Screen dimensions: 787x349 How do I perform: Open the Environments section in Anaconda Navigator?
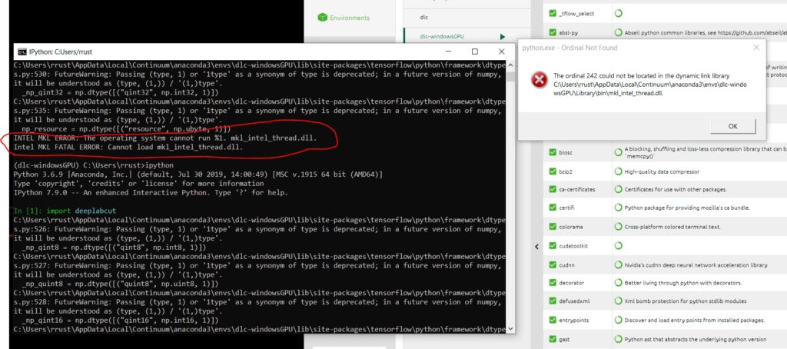(x=349, y=17)
